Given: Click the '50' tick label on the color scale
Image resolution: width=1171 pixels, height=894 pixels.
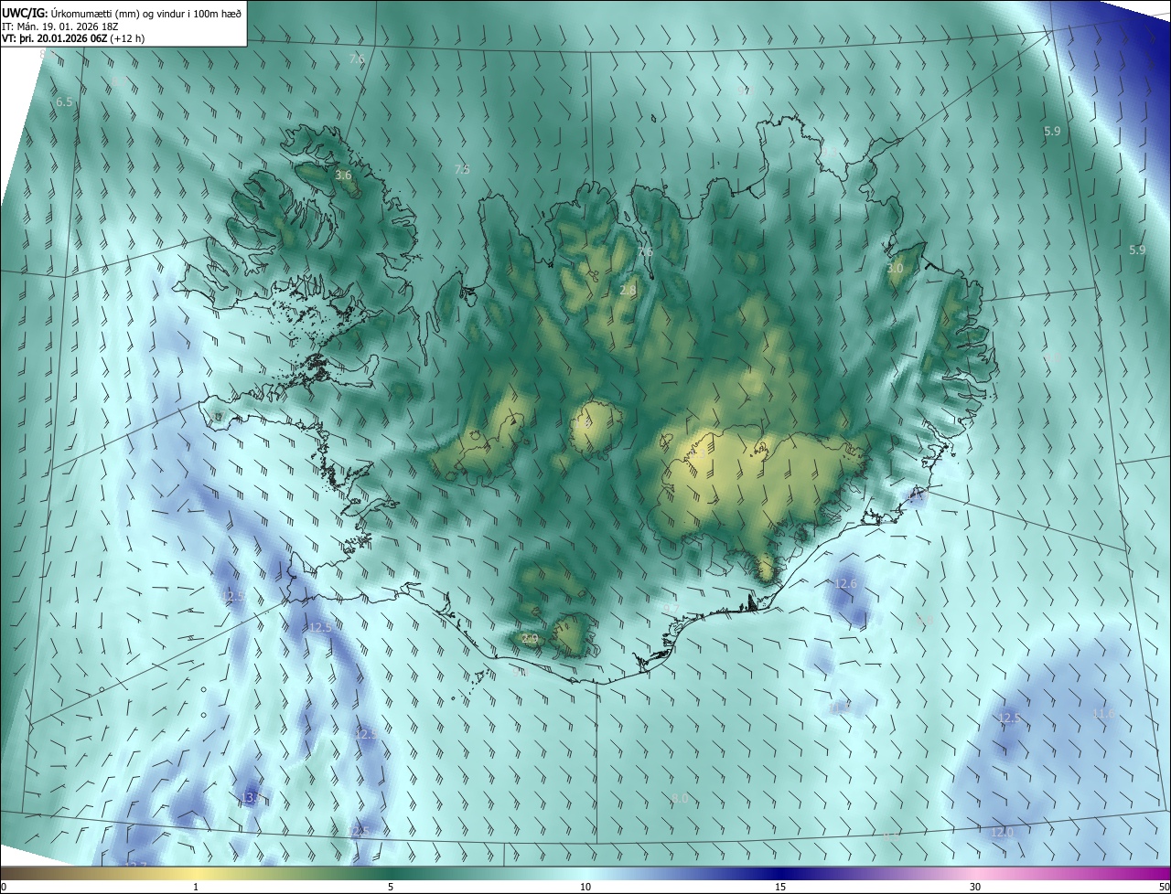Looking at the screenshot, I should pos(1164,887).
